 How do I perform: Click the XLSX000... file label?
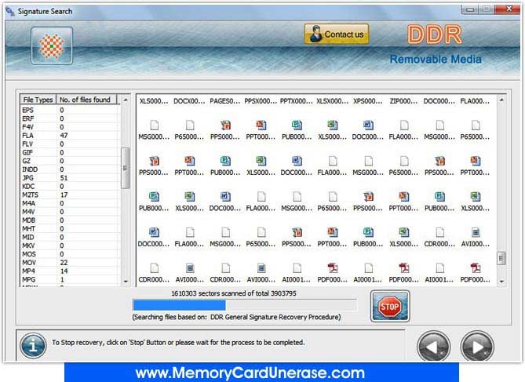click(332, 101)
